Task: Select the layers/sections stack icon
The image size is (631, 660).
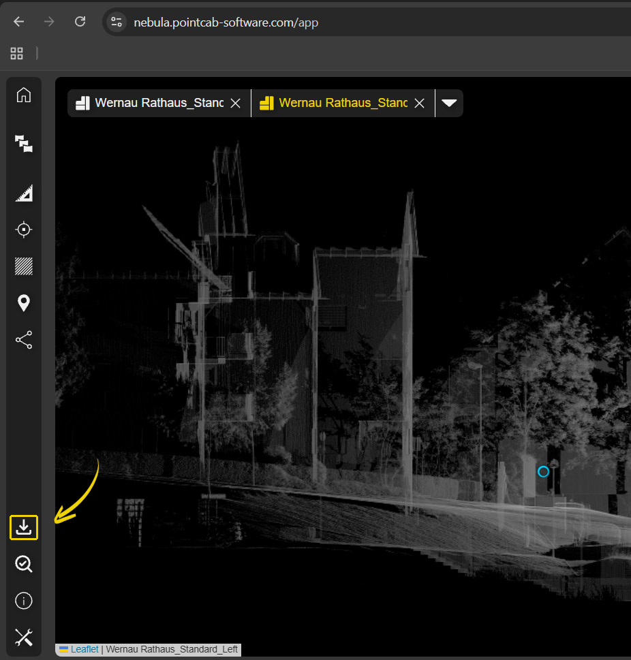Action: tap(24, 144)
